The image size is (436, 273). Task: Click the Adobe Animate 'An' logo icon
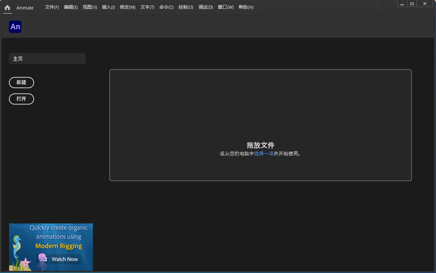(x=15, y=27)
